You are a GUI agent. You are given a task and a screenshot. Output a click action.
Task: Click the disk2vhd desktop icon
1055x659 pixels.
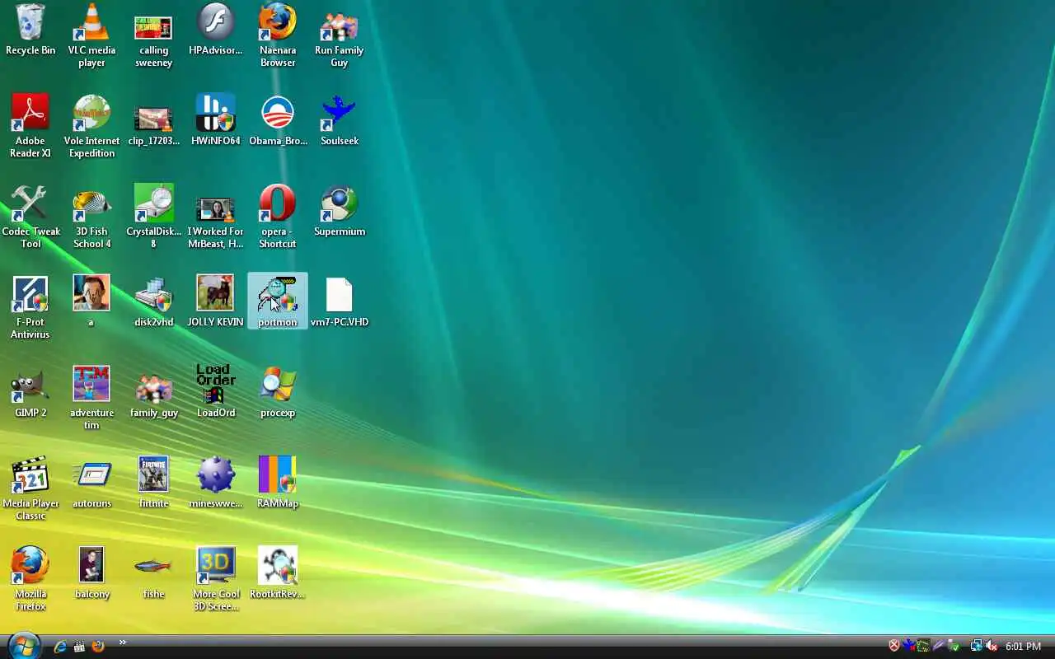153,301
